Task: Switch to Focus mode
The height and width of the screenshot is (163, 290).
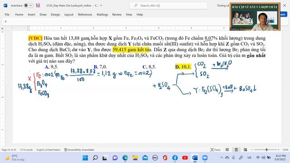Action: click(215, 150)
